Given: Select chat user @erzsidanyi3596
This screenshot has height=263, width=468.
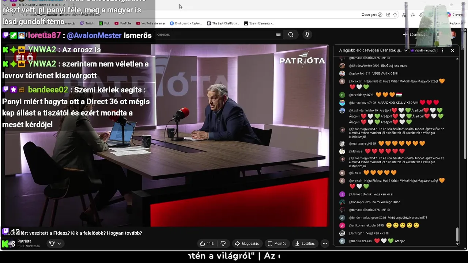Looking at the screenshot, I should [x=361, y=95].
